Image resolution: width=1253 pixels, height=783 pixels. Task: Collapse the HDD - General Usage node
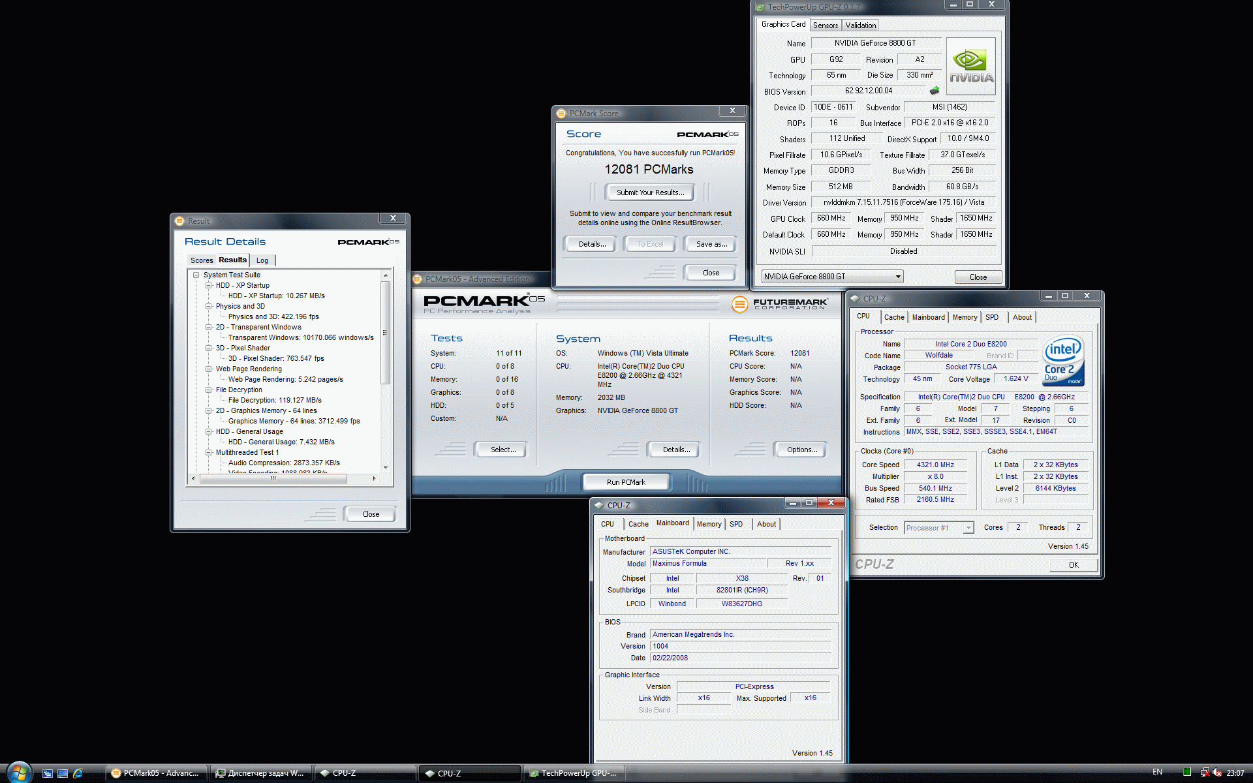(208, 432)
